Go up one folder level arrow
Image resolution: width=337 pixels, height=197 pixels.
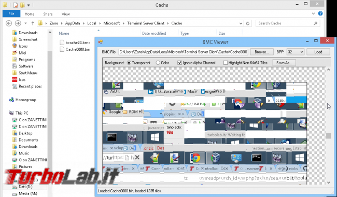[x=33, y=23]
